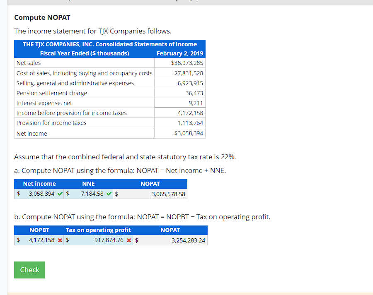
Task: Select the Net sales value $38,973,285
Action: (x=187, y=63)
